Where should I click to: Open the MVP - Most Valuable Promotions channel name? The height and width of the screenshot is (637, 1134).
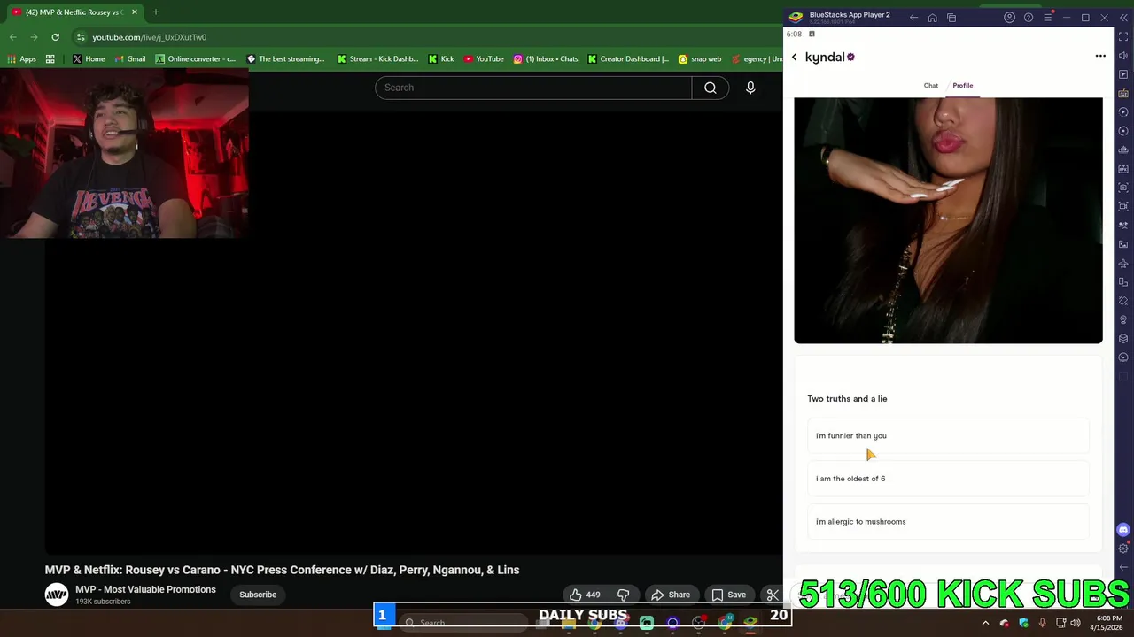145,589
